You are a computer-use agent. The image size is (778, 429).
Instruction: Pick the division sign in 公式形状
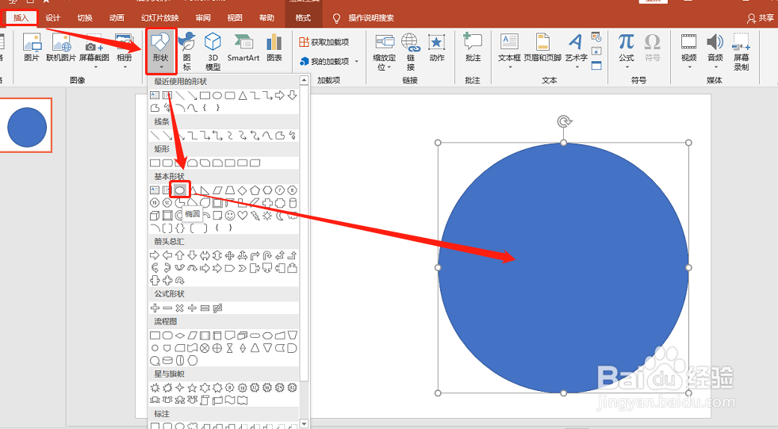click(x=193, y=308)
